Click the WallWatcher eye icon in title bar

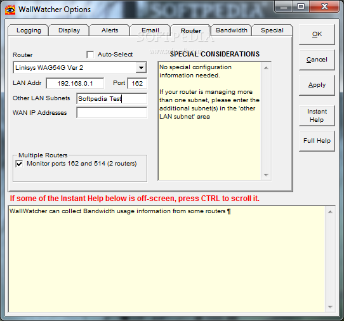tap(10, 10)
